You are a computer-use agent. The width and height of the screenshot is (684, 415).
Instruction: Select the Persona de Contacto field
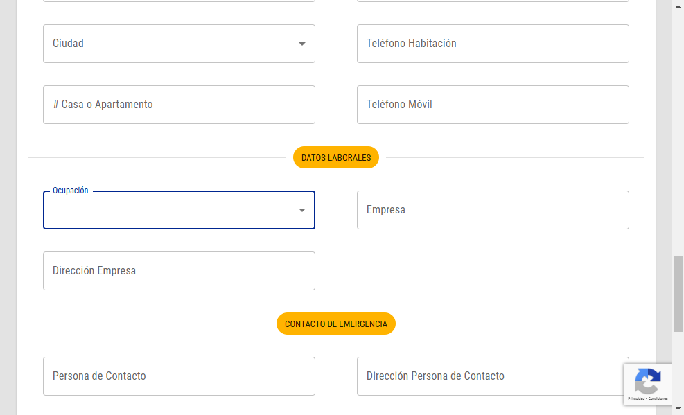tap(179, 376)
